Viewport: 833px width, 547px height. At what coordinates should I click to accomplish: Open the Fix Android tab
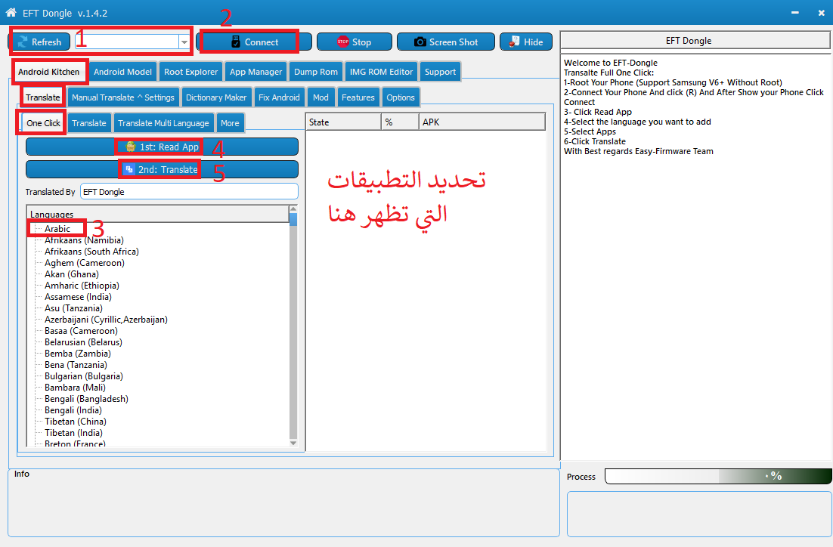tap(279, 97)
